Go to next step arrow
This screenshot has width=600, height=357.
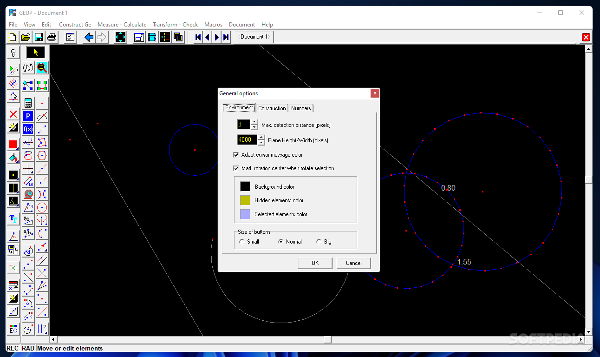pyautogui.click(x=217, y=37)
